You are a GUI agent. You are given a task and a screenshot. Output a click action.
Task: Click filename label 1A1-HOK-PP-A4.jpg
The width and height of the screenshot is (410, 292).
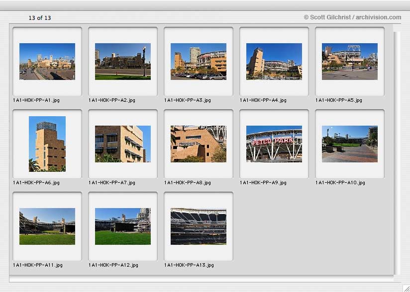(x=263, y=100)
